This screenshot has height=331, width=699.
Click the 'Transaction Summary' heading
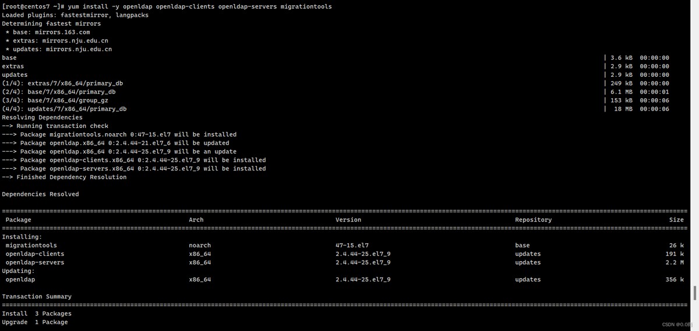coord(37,297)
